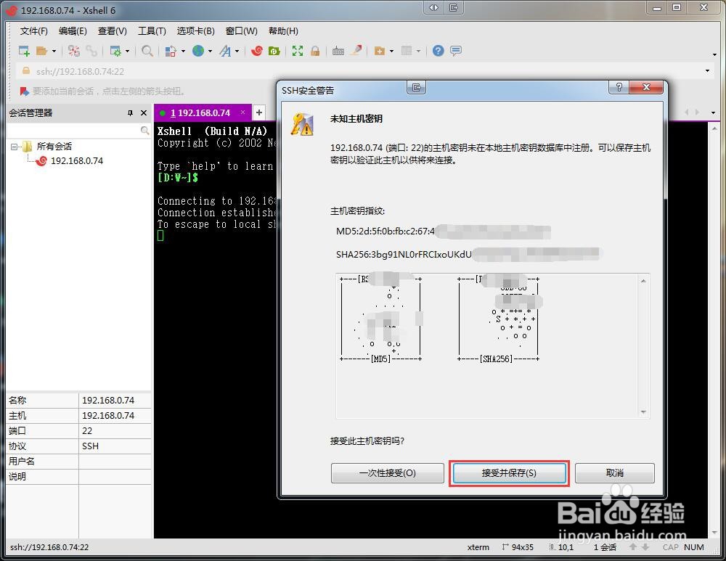
Task: Click 一次性接受(O) button
Action: pyautogui.click(x=388, y=473)
